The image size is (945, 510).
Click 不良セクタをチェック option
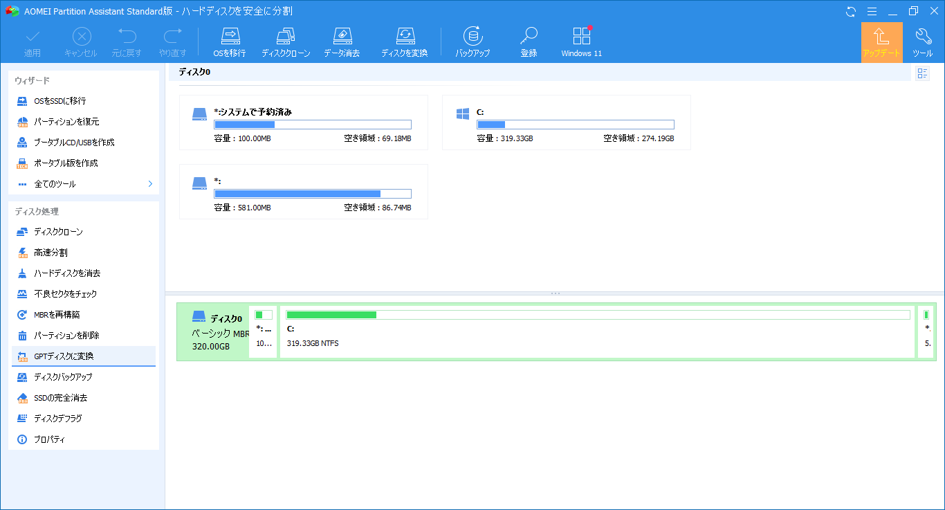[x=84, y=294]
